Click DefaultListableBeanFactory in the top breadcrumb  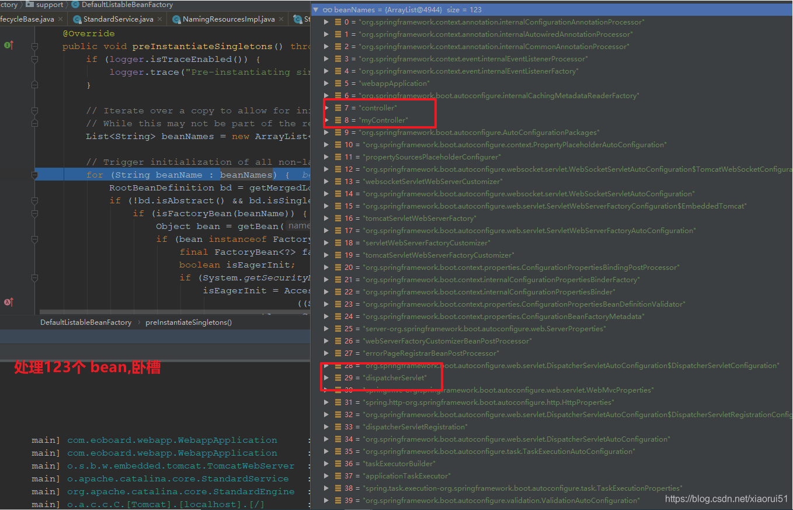[127, 5]
